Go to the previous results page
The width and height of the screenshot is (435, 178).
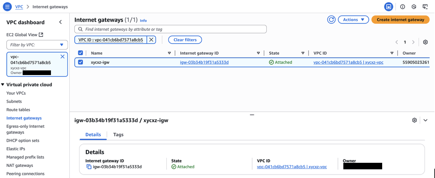(x=396, y=42)
